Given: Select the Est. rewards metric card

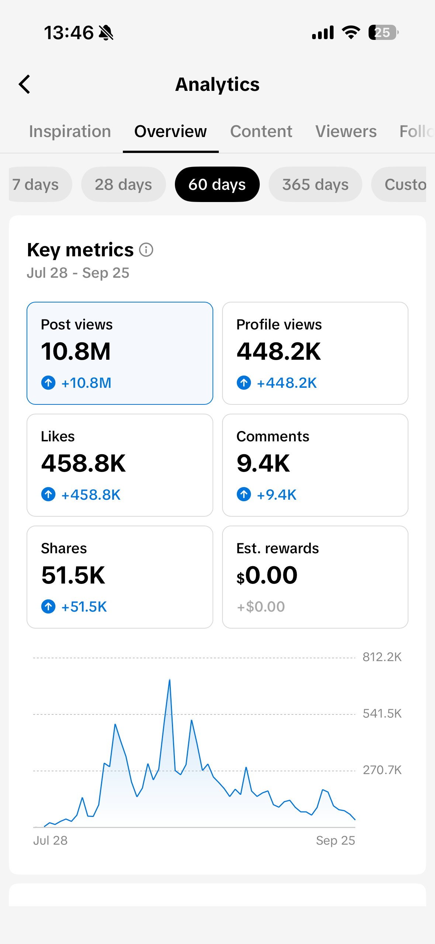Looking at the screenshot, I should pyautogui.click(x=315, y=577).
